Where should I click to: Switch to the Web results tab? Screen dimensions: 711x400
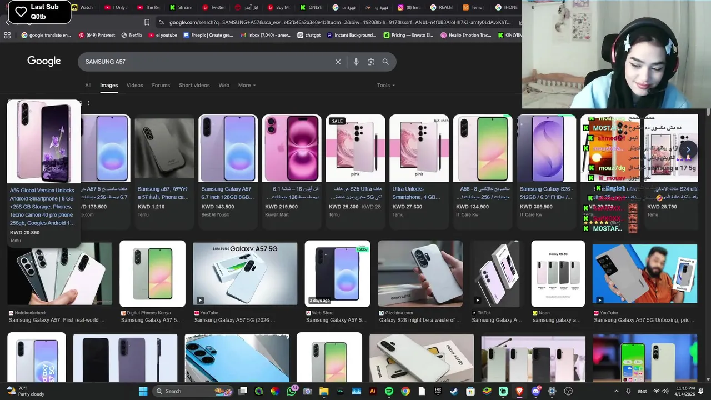(x=224, y=85)
